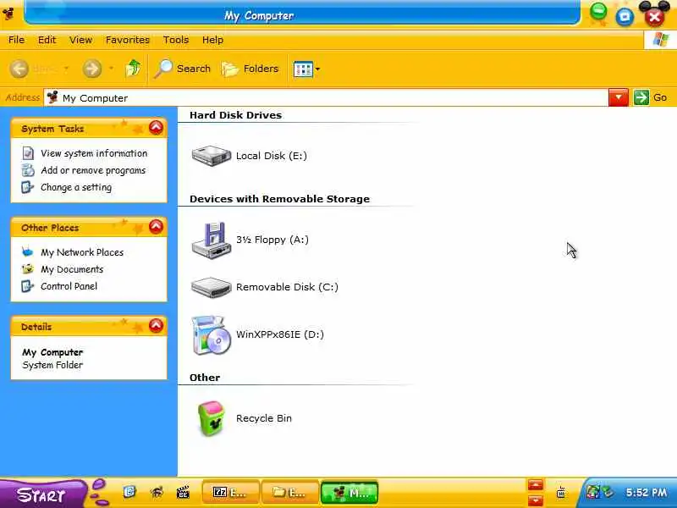Screen dimensions: 677x508
Task: Click the Windows flag logo
Action: [660, 40]
